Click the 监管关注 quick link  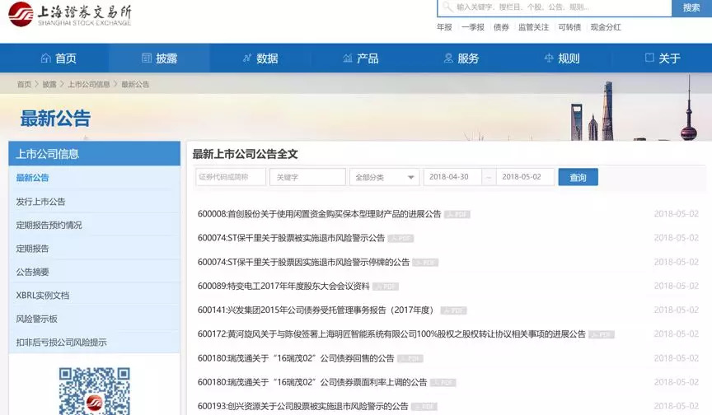(533, 27)
